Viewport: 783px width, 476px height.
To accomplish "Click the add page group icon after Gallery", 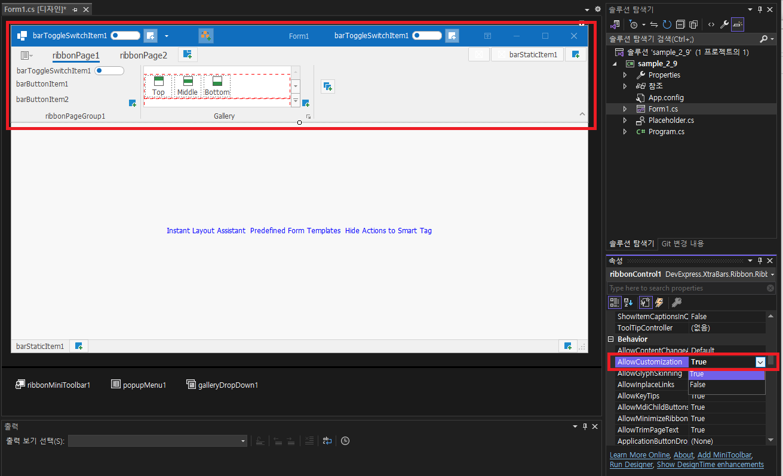I will click(x=327, y=86).
